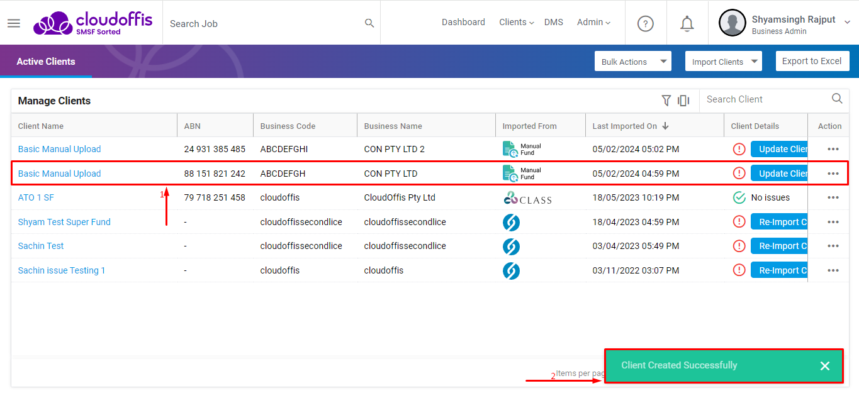Screen dimensions: 859x398
Task: Open the filter funnel icon
Action: [x=666, y=100]
